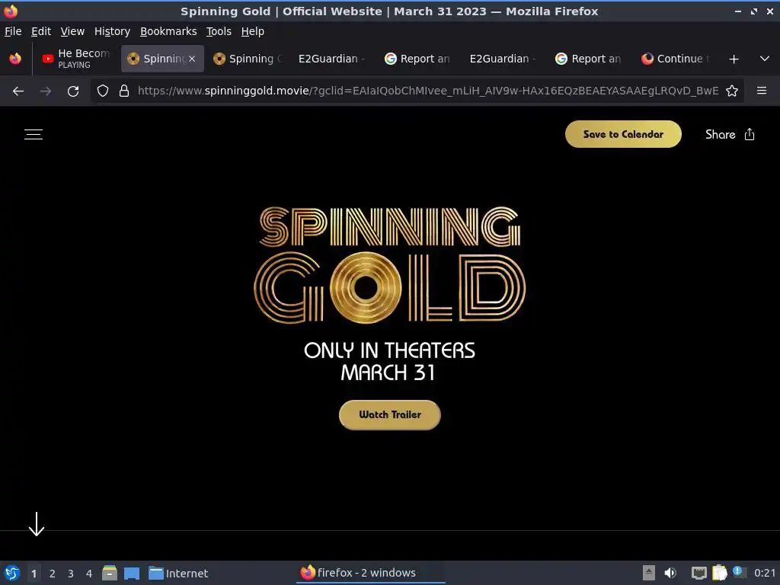Viewport: 780px width, 585px height.
Task: Open clipboard manager tray icon
Action: point(719,573)
